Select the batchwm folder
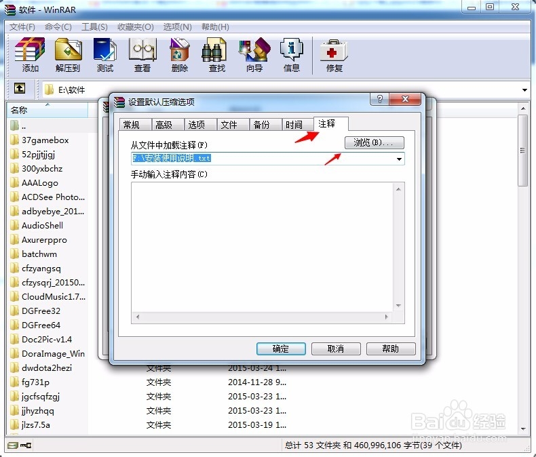 click(x=33, y=254)
